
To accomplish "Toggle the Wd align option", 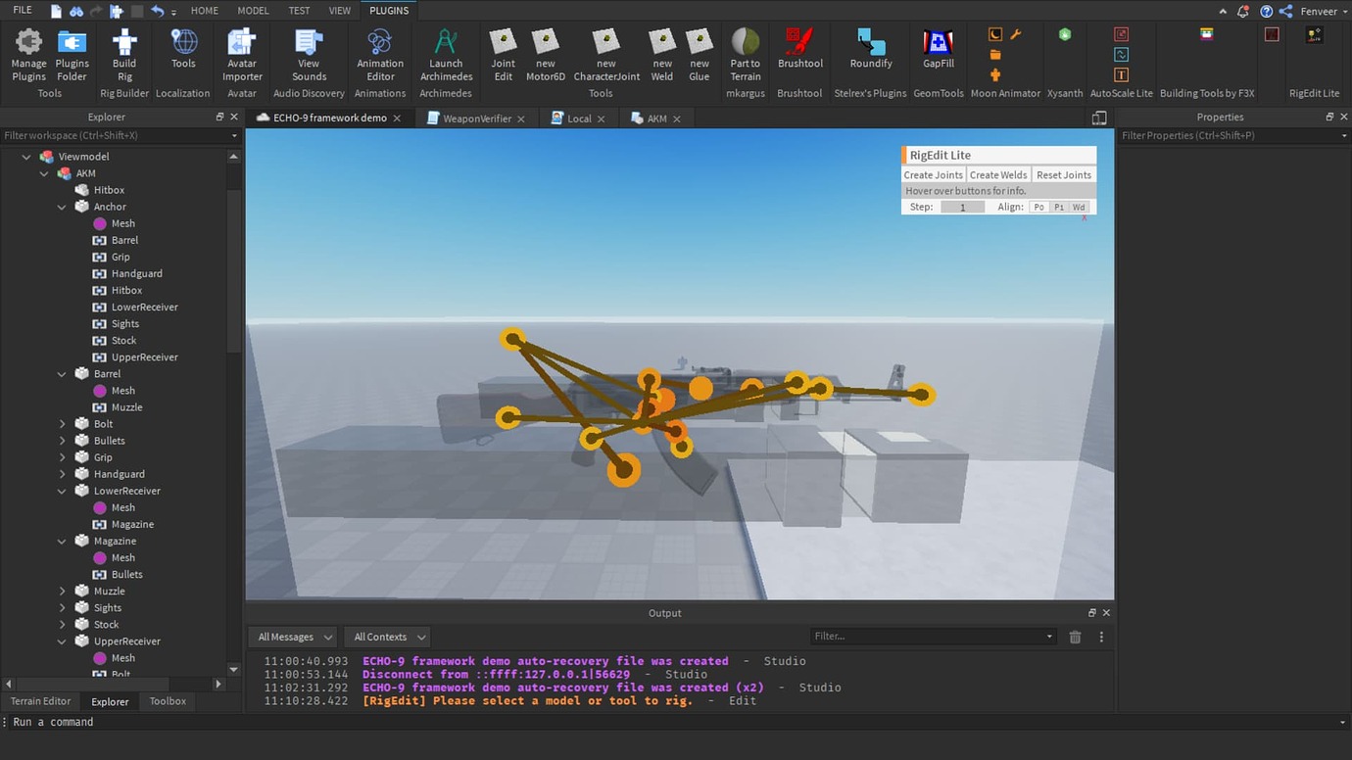I will click(x=1079, y=208).
